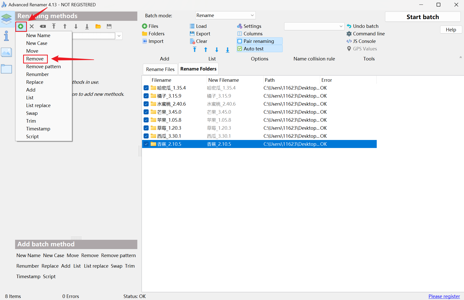The height and width of the screenshot is (300, 464).
Task: Click the green add method icon
Action: (x=21, y=26)
